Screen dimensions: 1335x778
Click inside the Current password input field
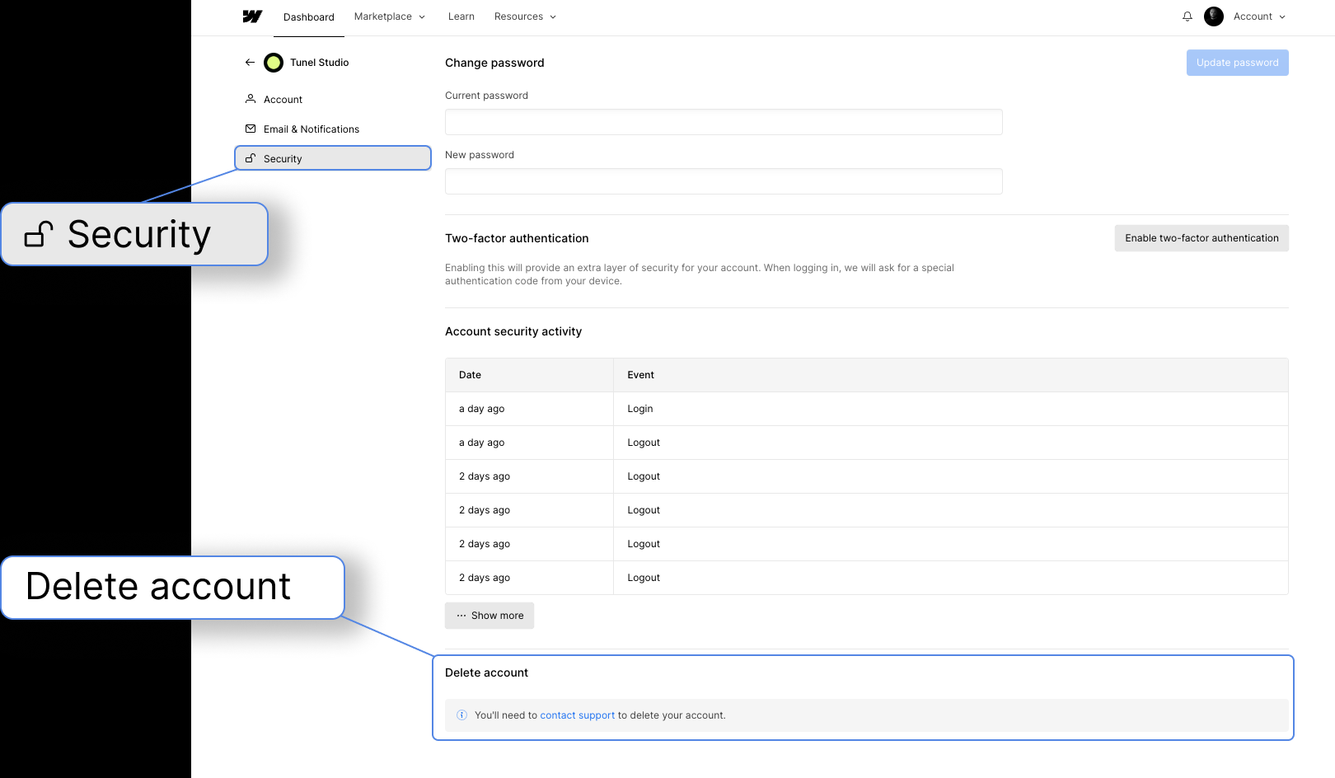(x=724, y=122)
